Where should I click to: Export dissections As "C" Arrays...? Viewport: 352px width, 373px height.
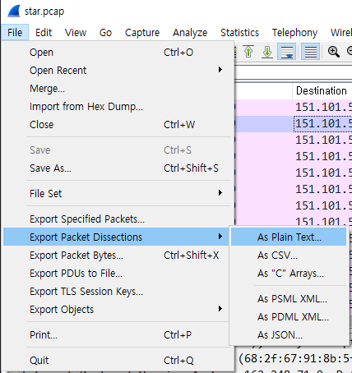[x=289, y=274]
